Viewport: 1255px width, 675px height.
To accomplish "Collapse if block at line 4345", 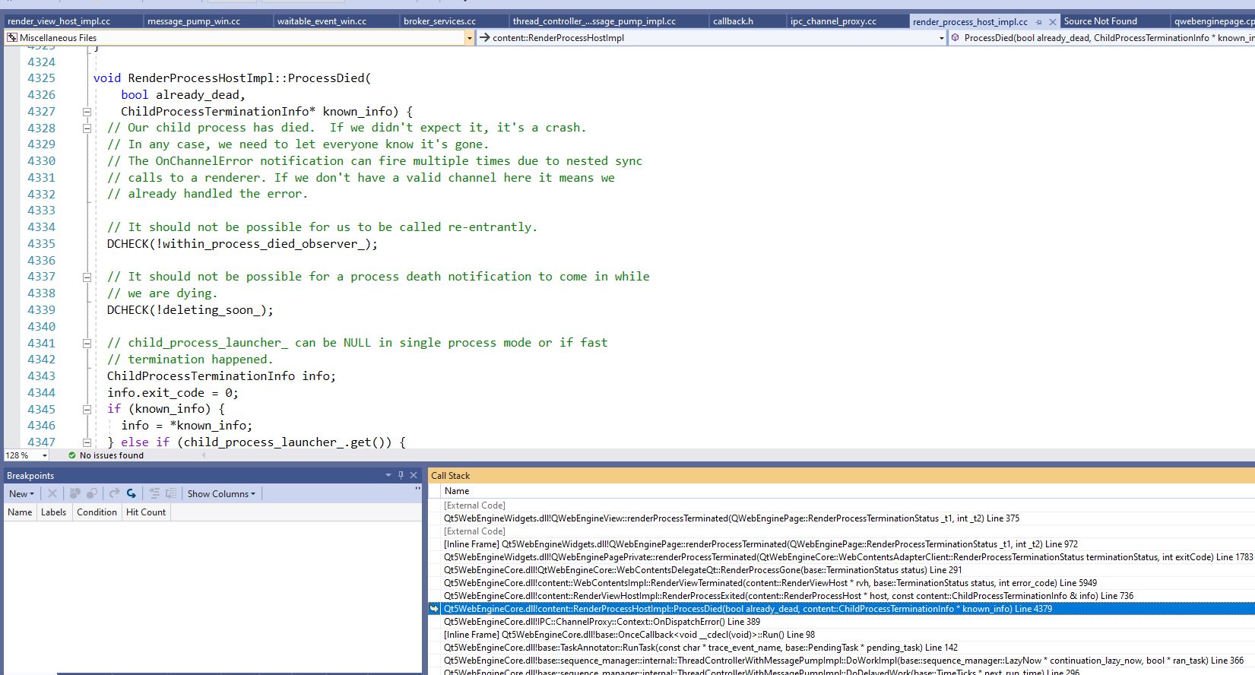I will [x=87, y=409].
